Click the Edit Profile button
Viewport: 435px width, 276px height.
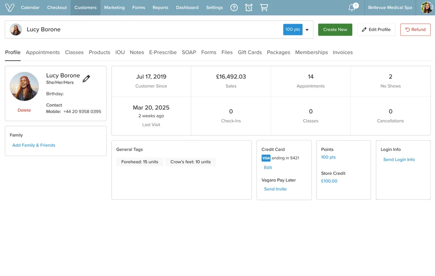click(x=376, y=30)
